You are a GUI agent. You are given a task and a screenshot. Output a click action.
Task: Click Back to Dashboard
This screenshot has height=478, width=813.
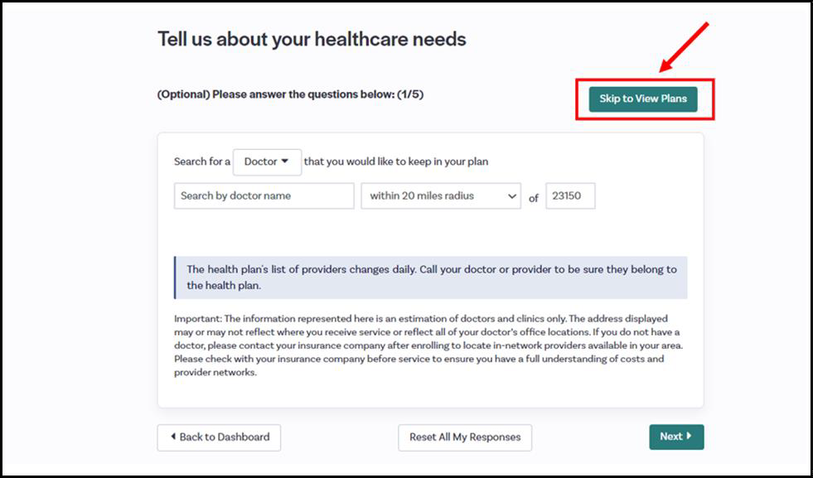(x=219, y=437)
